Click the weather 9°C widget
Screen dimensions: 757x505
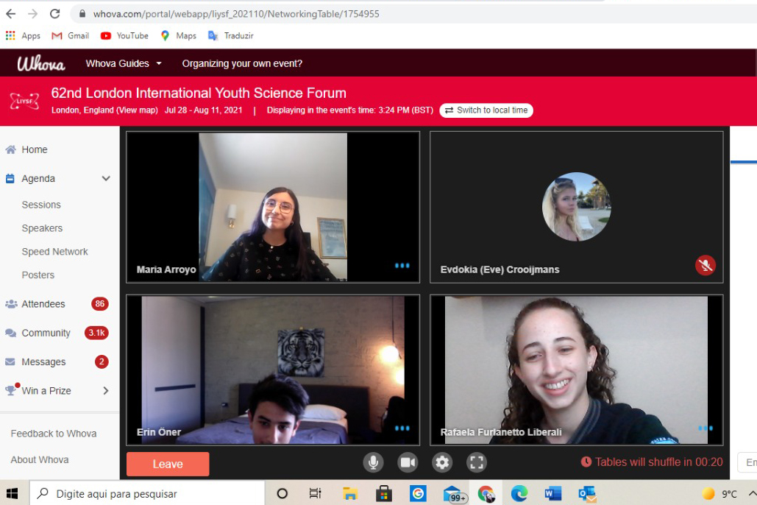pyautogui.click(x=719, y=493)
